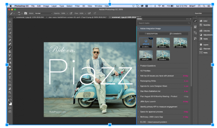Click the COMMENTS button in Wrike
This screenshot has height=128, width=217.
tap(176, 34)
